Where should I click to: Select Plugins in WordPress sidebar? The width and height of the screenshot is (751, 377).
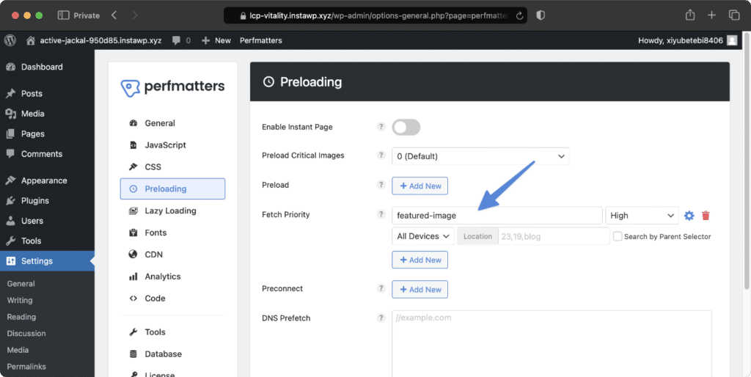34,201
